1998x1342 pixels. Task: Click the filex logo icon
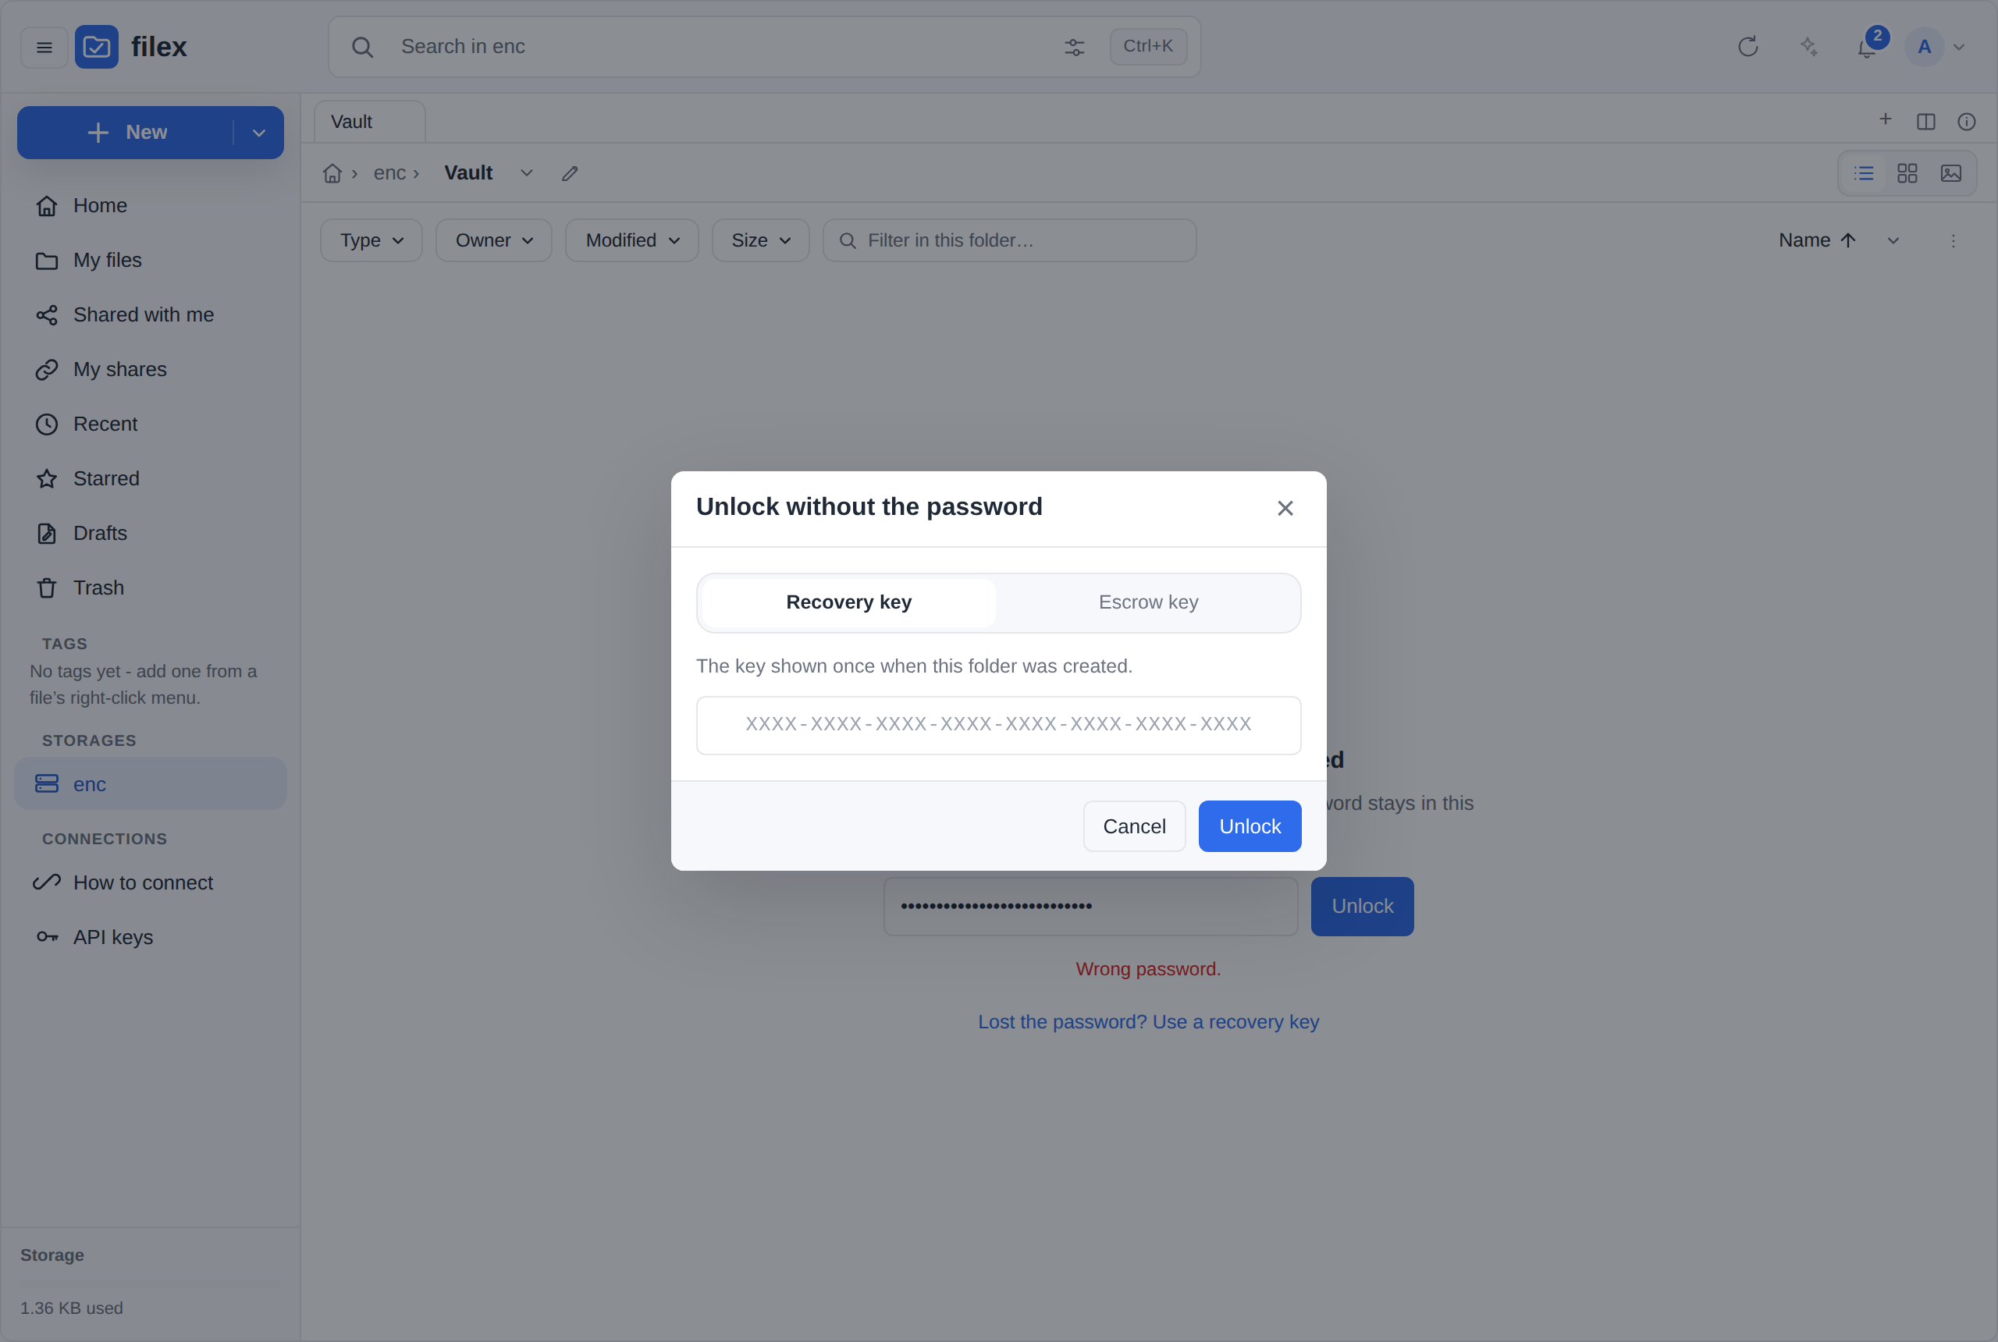tap(97, 47)
